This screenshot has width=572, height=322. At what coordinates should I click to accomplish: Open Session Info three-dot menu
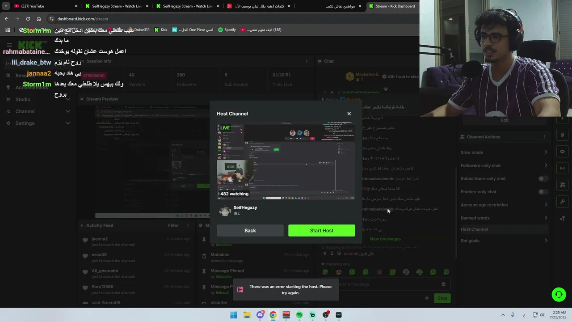[307, 61]
